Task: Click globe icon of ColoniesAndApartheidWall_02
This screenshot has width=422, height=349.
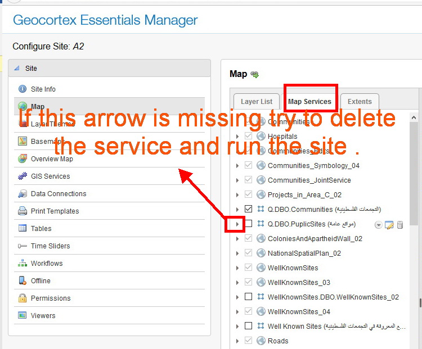Action: [x=261, y=238]
